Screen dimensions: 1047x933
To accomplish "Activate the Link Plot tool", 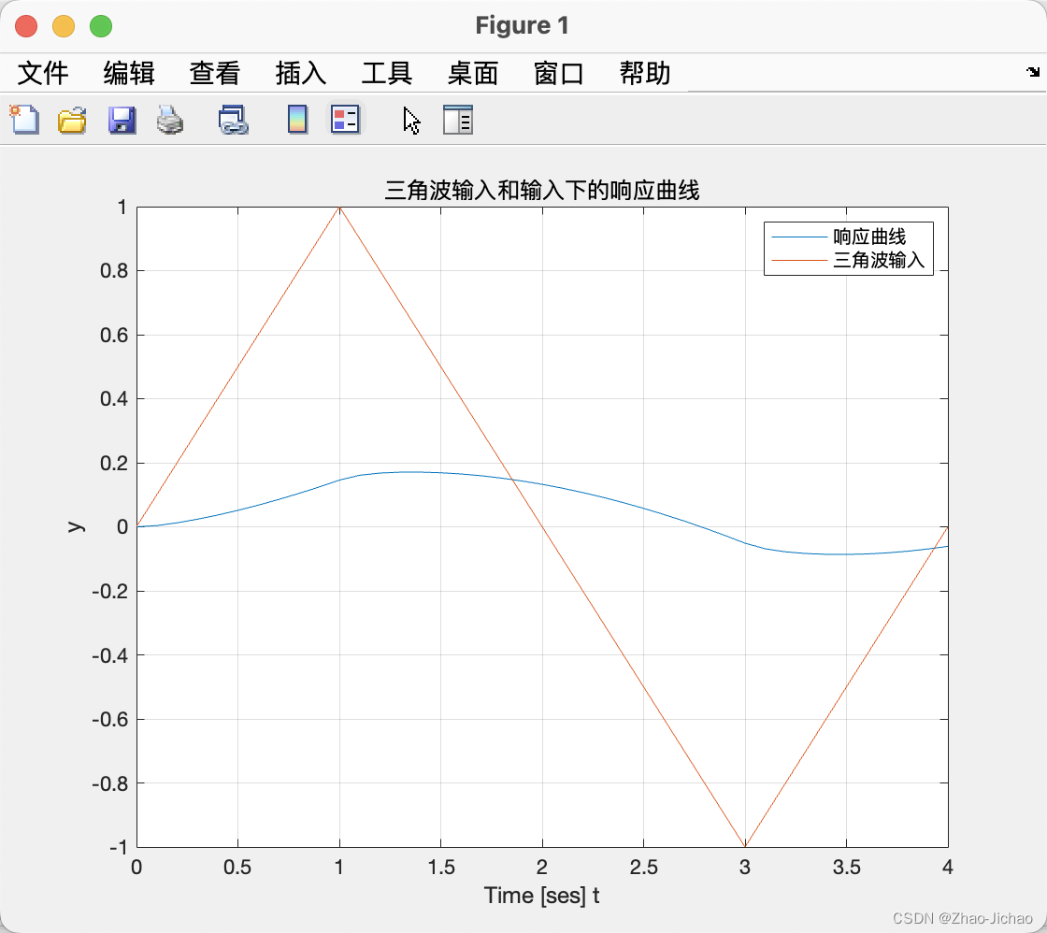I will click(x=232, y=120).
